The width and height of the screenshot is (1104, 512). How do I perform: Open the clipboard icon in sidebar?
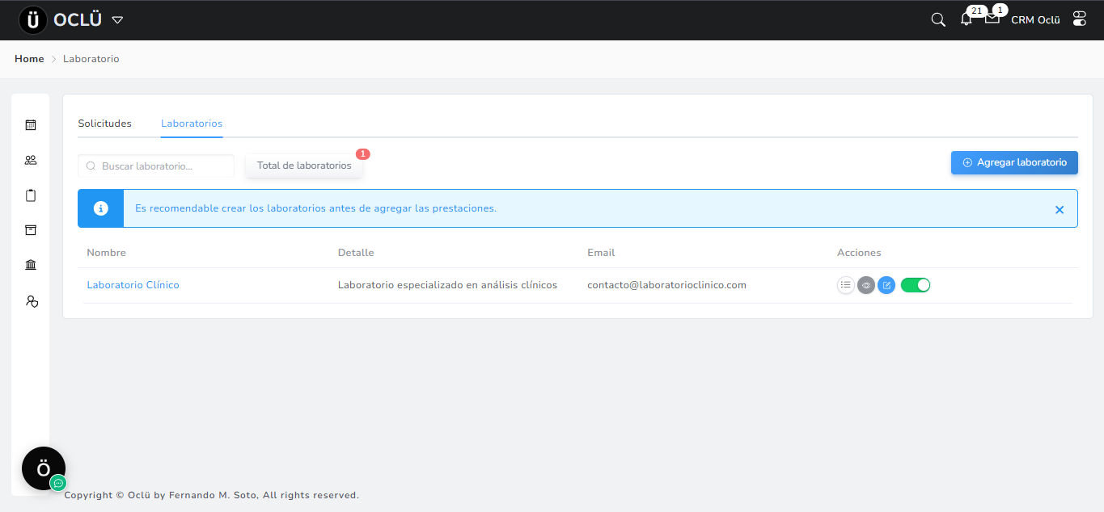31,195
